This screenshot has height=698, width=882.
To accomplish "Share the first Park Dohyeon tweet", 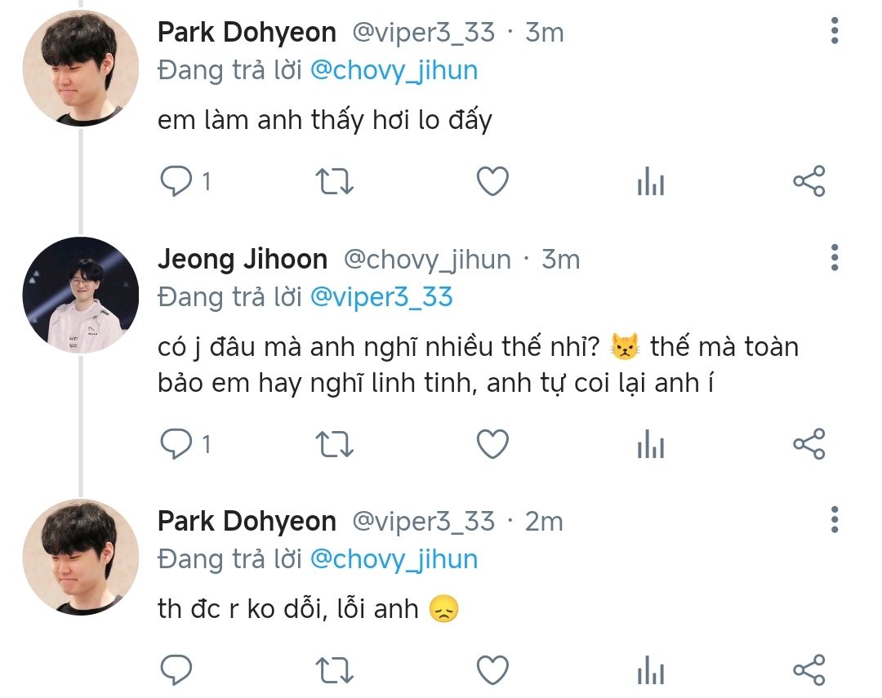I will coord(808,181).
